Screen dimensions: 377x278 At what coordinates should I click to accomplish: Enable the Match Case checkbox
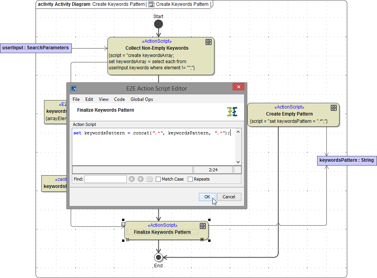click(158, 179)
